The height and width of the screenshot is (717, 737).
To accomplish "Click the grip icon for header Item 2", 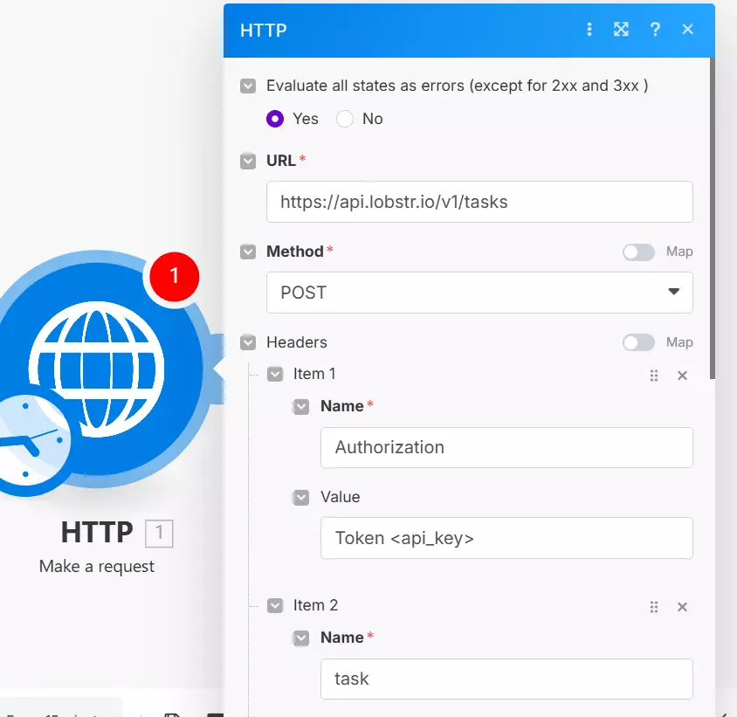I will click(x=653, y=607).
